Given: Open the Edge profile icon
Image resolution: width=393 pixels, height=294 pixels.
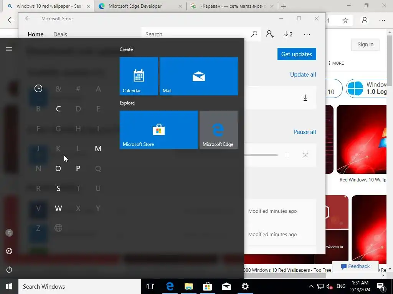Looking at the screenshot, I should pyautogui.click(x=365, y=20).
